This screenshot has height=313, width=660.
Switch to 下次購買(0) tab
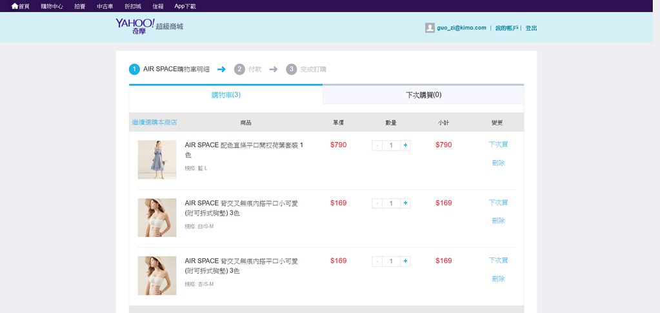[x=423, y=95]
